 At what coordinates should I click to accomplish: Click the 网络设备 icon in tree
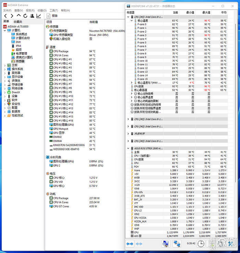pyautogui.click(x=9, y=88)
